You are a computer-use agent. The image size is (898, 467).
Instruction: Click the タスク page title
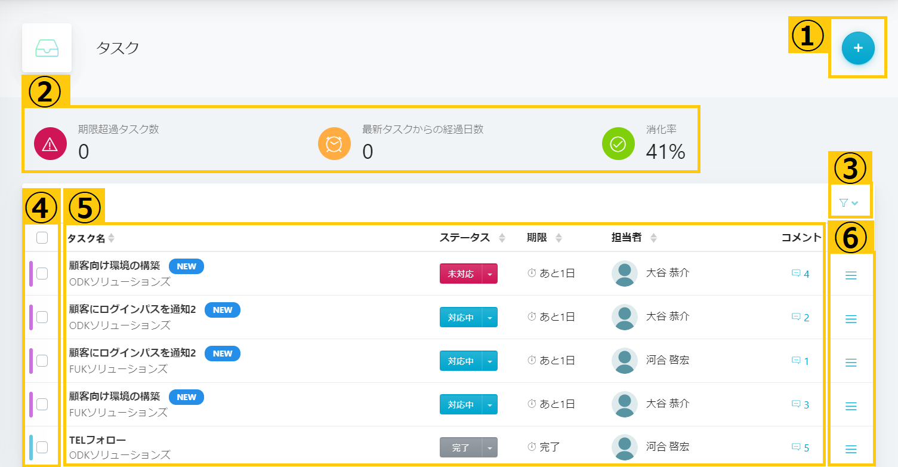(118, 48)
